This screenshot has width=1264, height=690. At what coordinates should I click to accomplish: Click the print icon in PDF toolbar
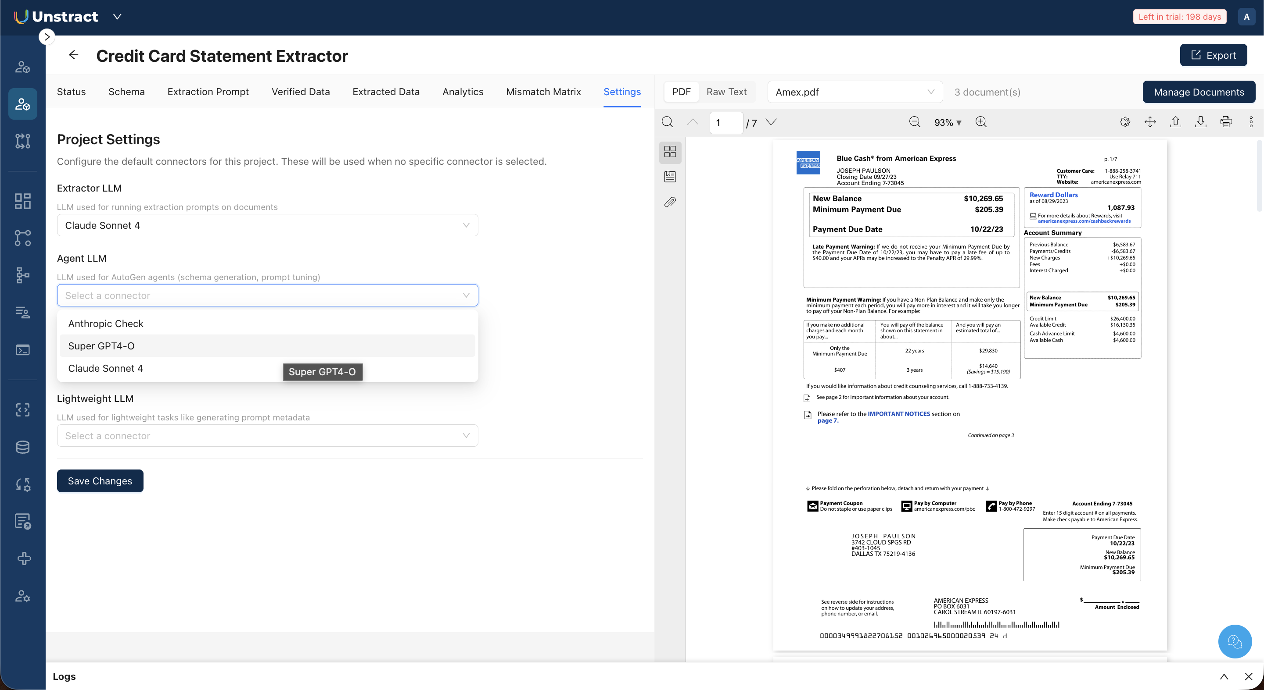pos(1225,122)
